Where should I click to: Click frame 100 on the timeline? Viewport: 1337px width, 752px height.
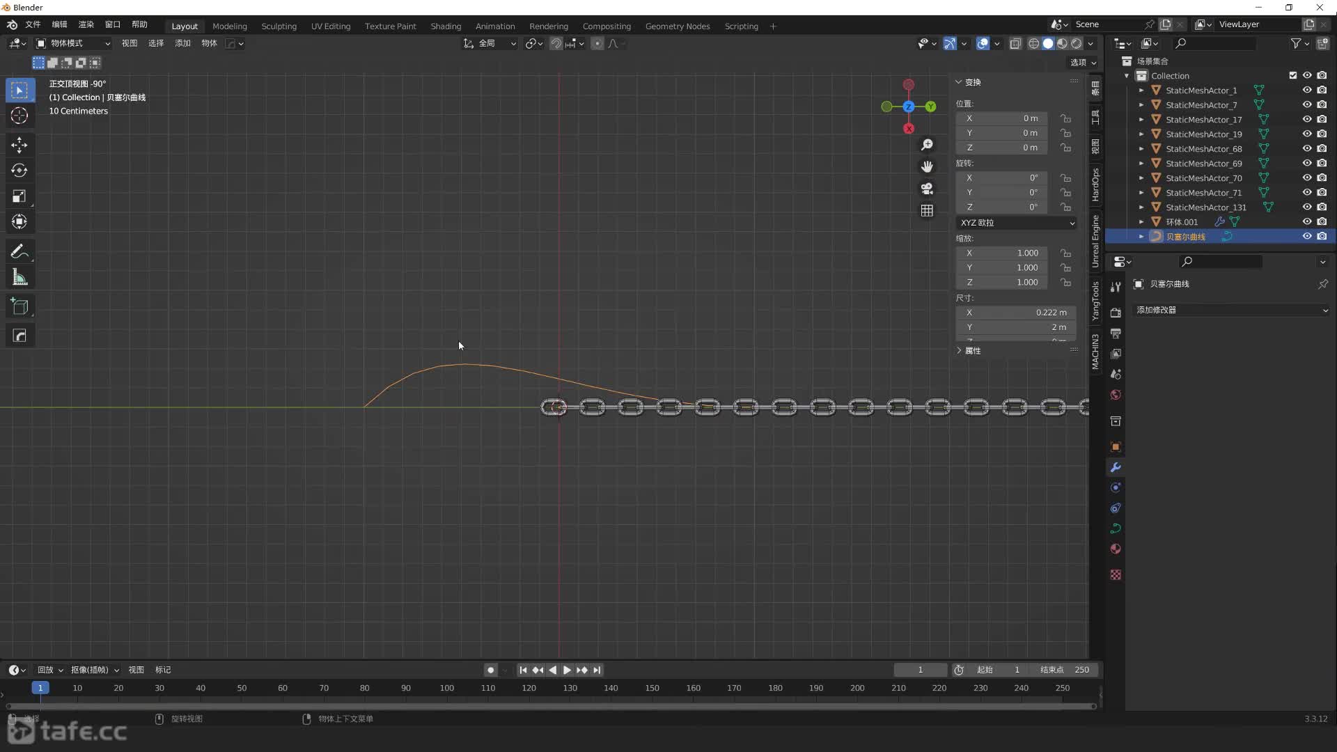pyautogui.click(x=447, y=688)
